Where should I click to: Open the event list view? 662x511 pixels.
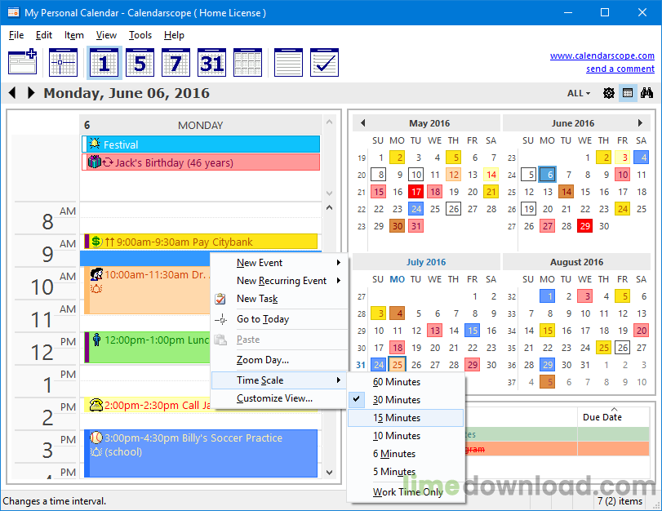click(288, 63)
